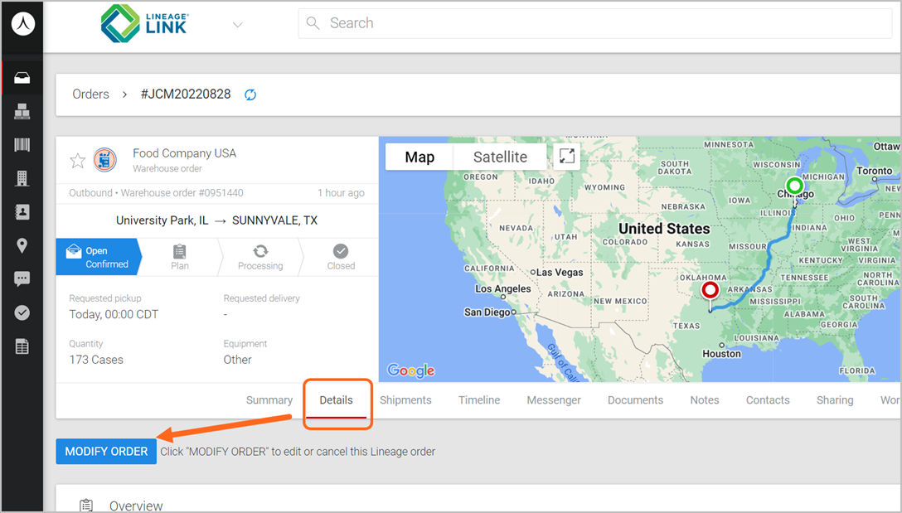
Task: Open the contacts book sidebar icon
Action: (22, 212)
